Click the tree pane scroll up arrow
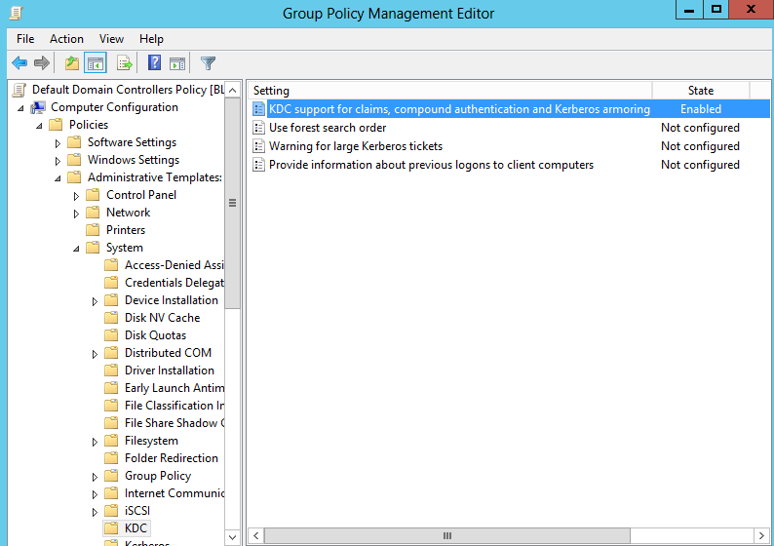The image size is (774, 546). (x=233, y=90)
